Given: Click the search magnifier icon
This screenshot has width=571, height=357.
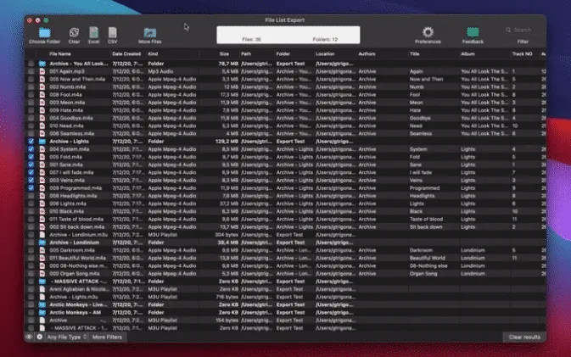Looking at the screenshot, I should (x=508, y=30).
